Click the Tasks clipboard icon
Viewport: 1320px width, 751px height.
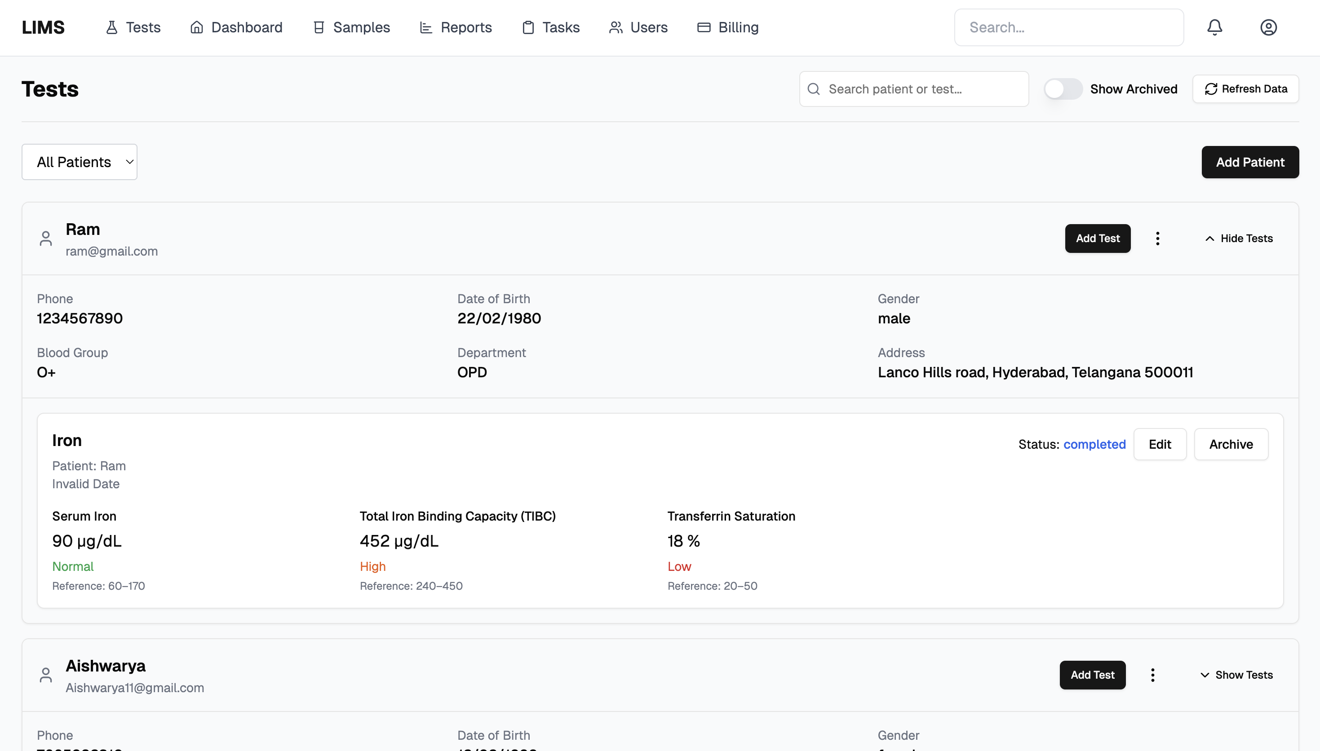(x=528, y=27)
